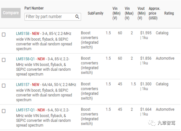Click the Compare button
Viewport: 181px width, 131px height.
point(11,13)
